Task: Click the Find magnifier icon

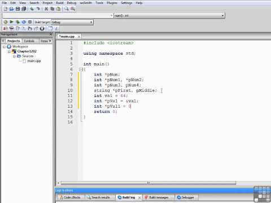Action: (67, 9)
